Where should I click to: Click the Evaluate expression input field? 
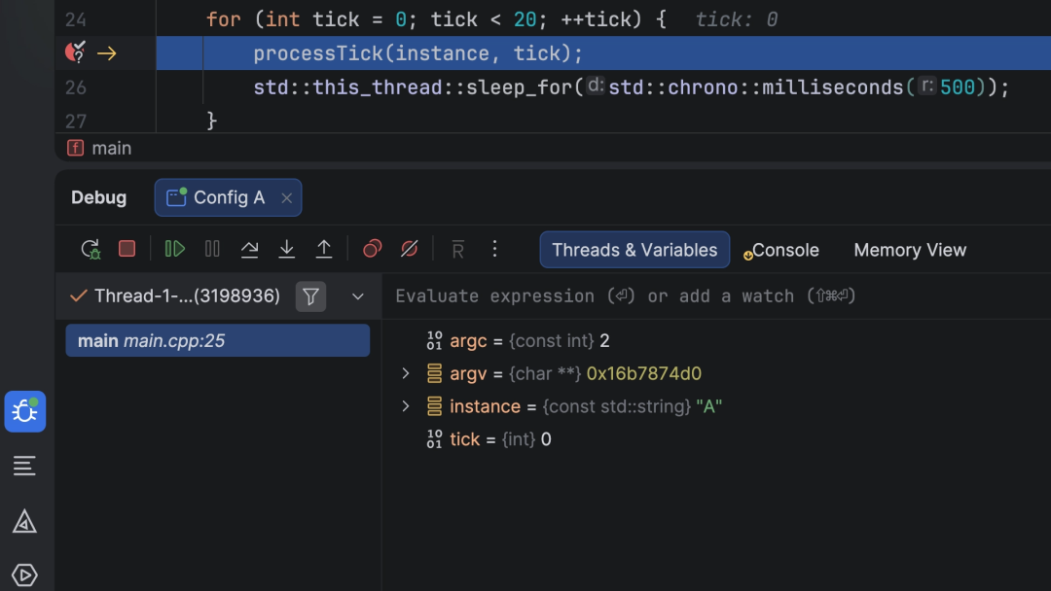(716, 295)
